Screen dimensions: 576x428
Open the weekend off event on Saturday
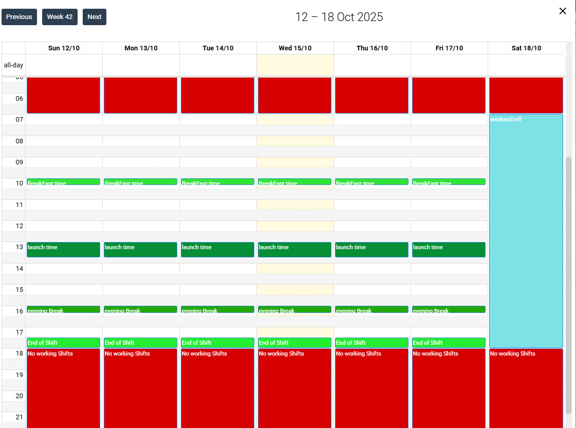click(526, 231)
